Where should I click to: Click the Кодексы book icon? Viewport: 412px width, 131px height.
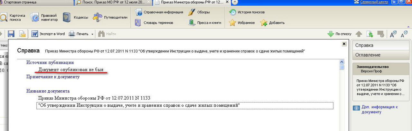pos(67,17)
